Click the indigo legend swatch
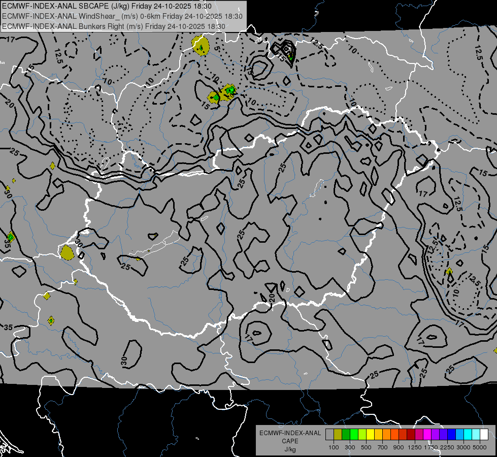The width and height of the screenshot is (497, 457). coord(443,435)
